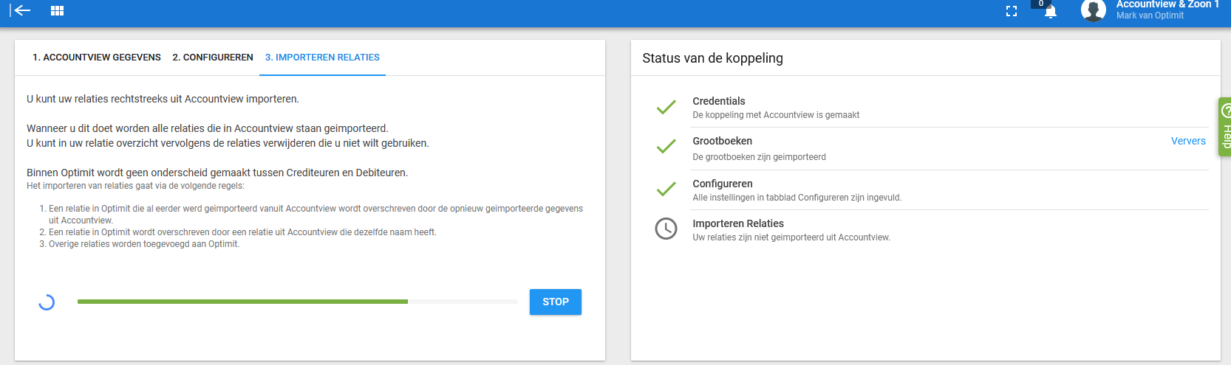Click 'De koppeling met Accountview is gemaakt'
Viewport: 1231px width, 365px height.
(x=776, y=115)
